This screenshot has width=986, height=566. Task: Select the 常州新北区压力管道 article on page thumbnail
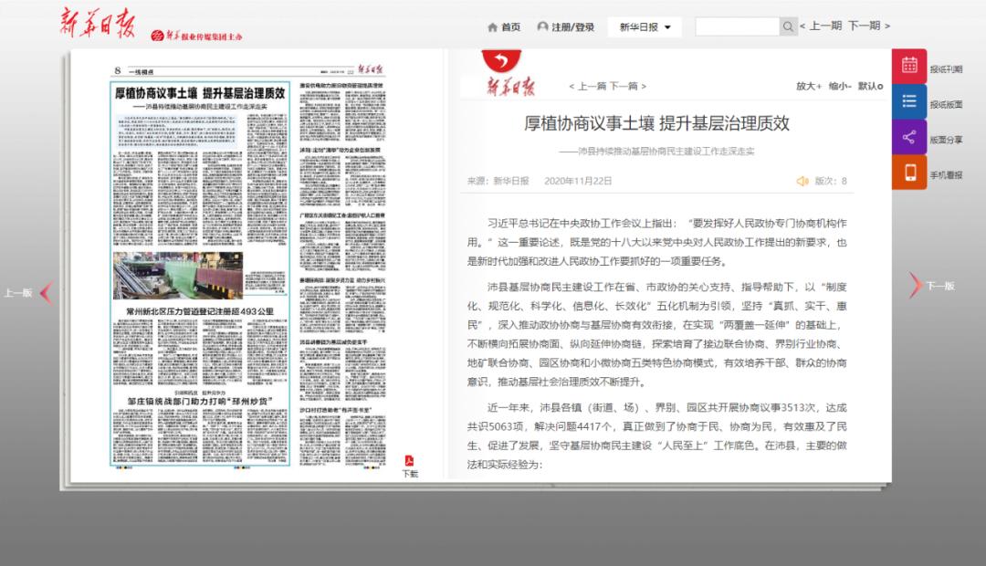pyautogui.click(x=199, y=312)
